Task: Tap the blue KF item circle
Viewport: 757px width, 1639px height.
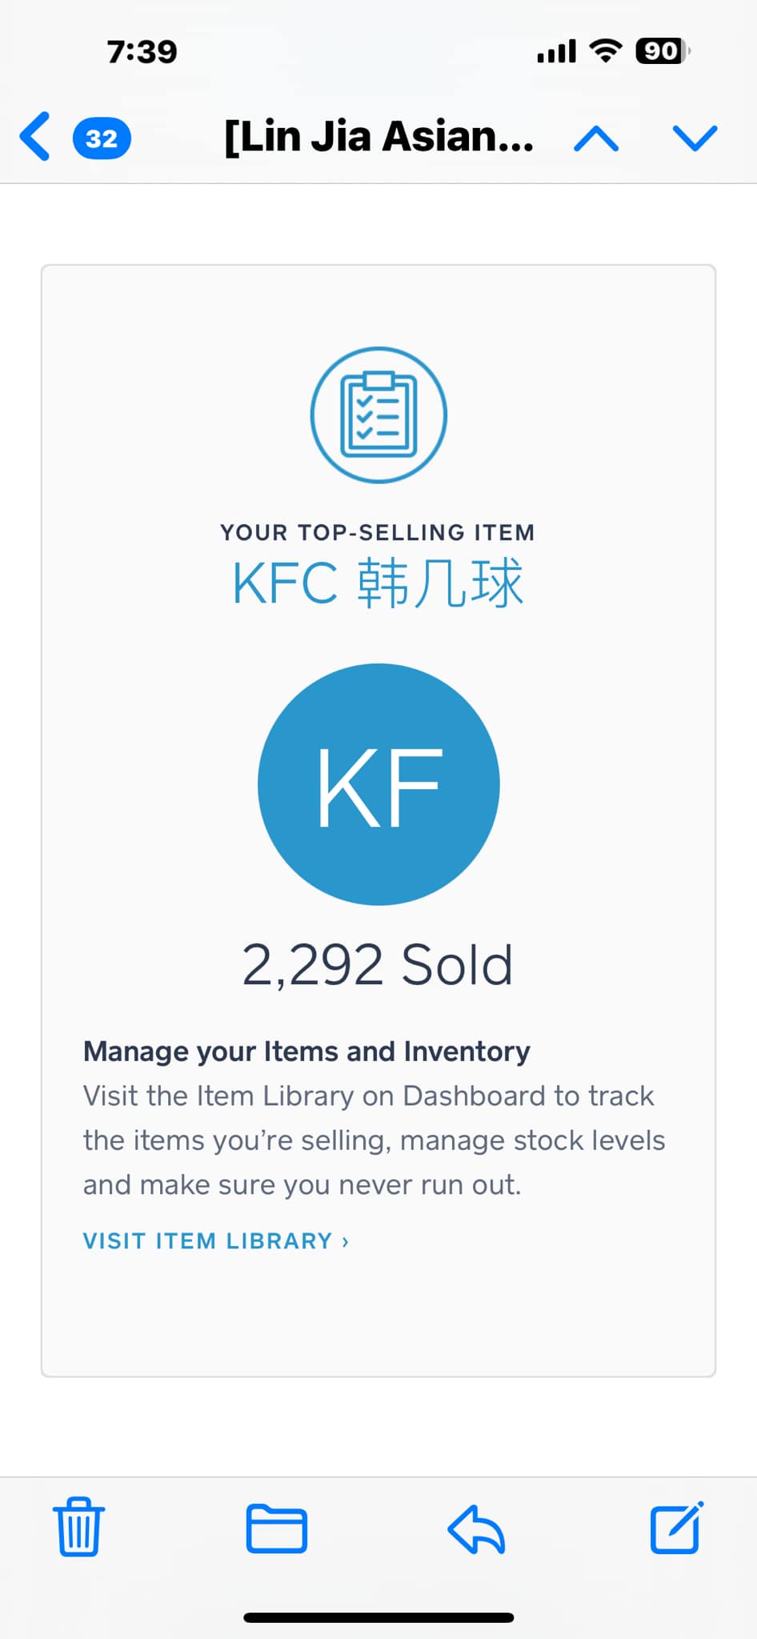Action: coord(378,784)
